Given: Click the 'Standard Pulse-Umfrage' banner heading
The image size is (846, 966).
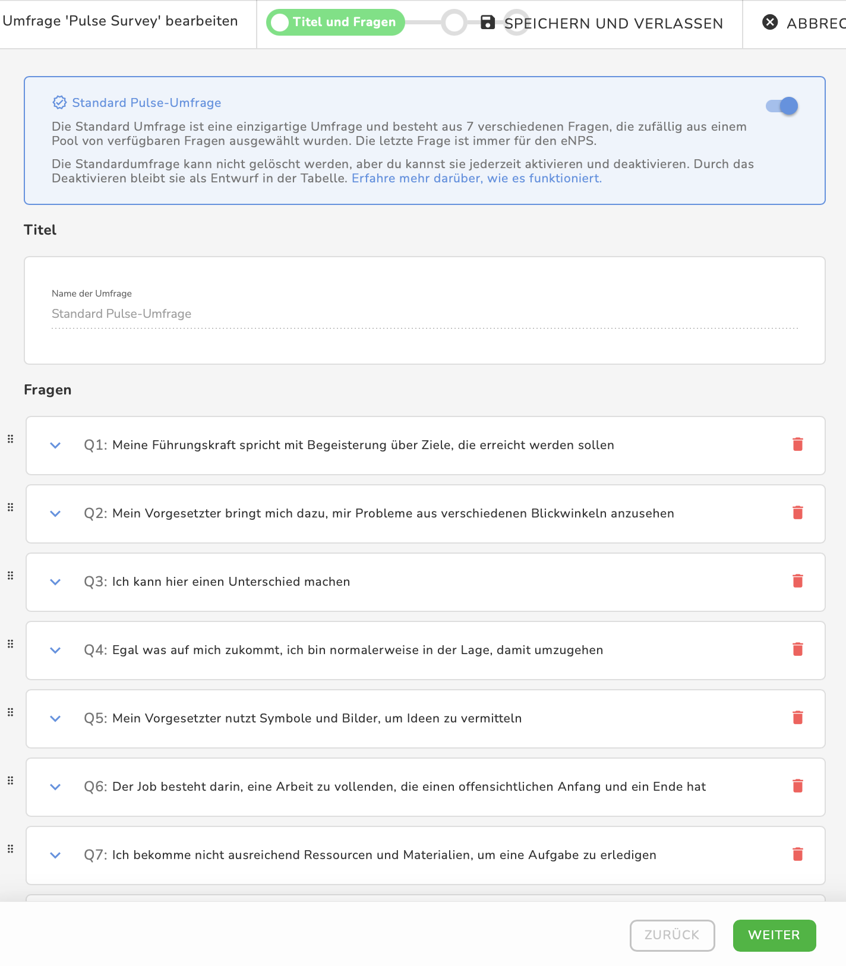Looking at the screenshot, I should pyautogui.click(x=147, y=103).
